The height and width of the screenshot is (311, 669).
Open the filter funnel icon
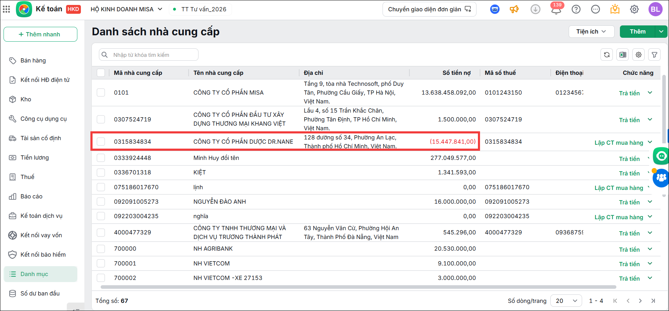655,55
